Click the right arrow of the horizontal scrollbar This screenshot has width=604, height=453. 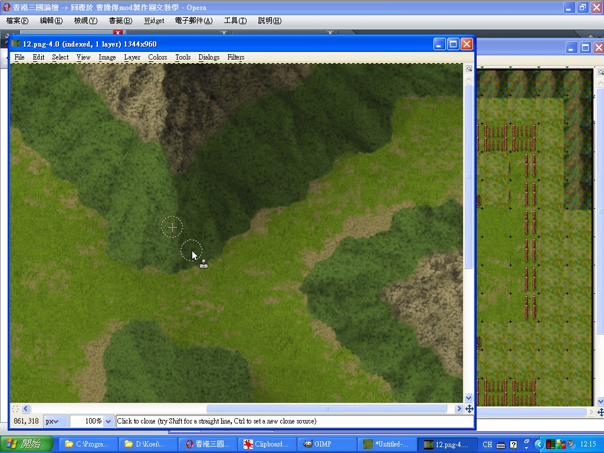click(458, 409)
